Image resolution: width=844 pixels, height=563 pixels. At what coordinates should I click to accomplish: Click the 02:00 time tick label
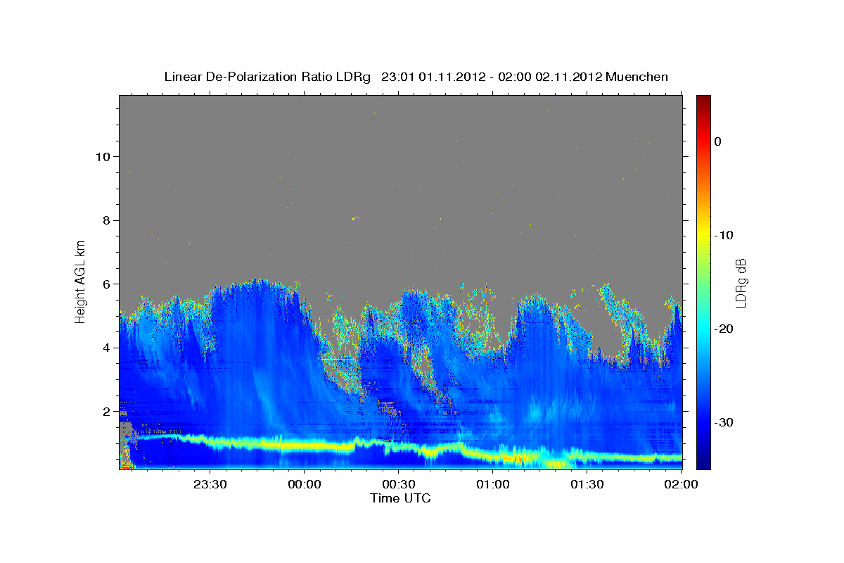(x=681, y=484)
